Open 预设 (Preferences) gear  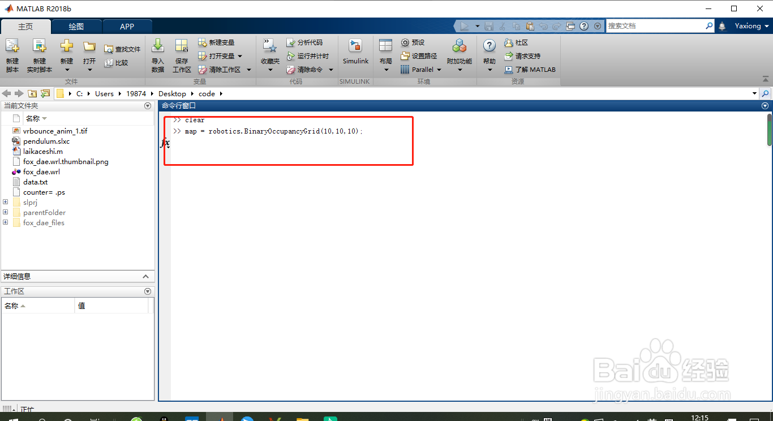405,42
